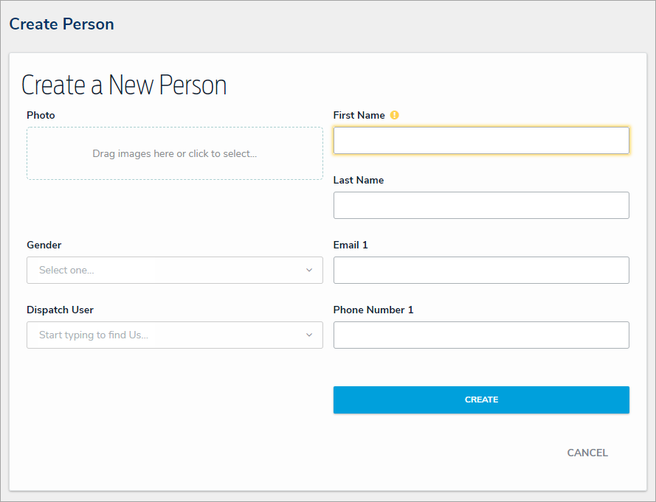656x502 pixels.
Task: Click the CANCEL button
Action: pyautogui.click(x=587, y=453)
